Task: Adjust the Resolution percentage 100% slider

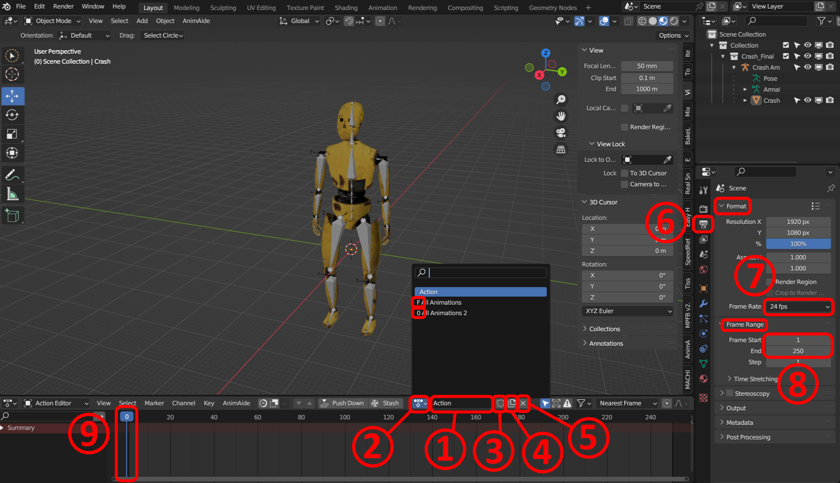Action: [798, 244]
